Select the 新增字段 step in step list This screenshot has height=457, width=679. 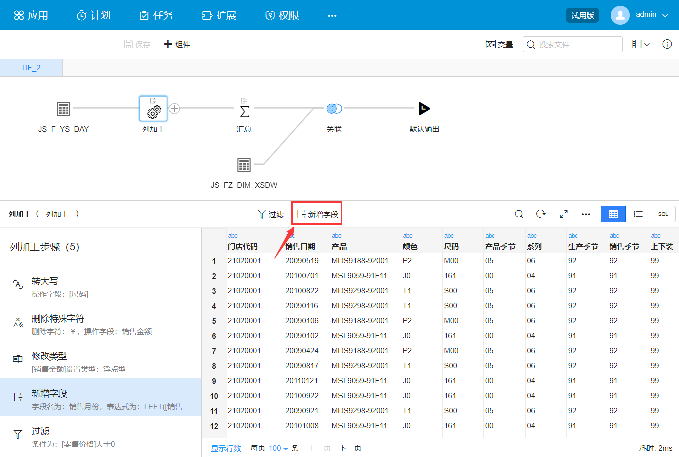pyautogui.click(x=100, y=397)
